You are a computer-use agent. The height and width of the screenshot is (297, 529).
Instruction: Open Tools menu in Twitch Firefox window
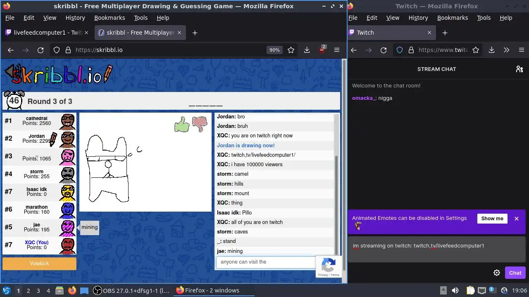pos(484,18)
